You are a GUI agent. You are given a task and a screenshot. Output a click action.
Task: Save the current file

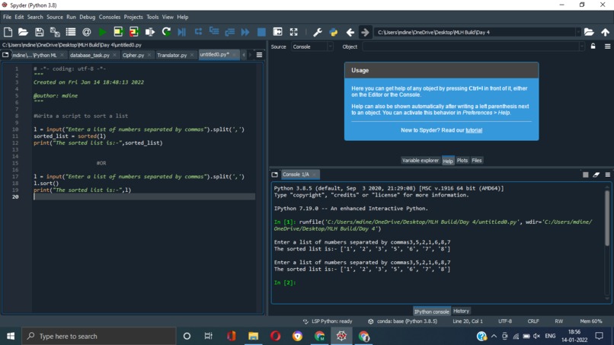[39, 32]
